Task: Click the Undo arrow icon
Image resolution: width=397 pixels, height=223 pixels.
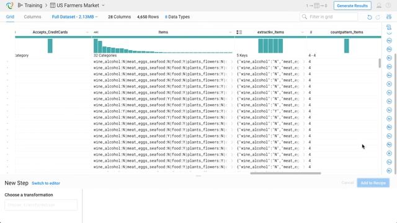Action: (370, 17)
